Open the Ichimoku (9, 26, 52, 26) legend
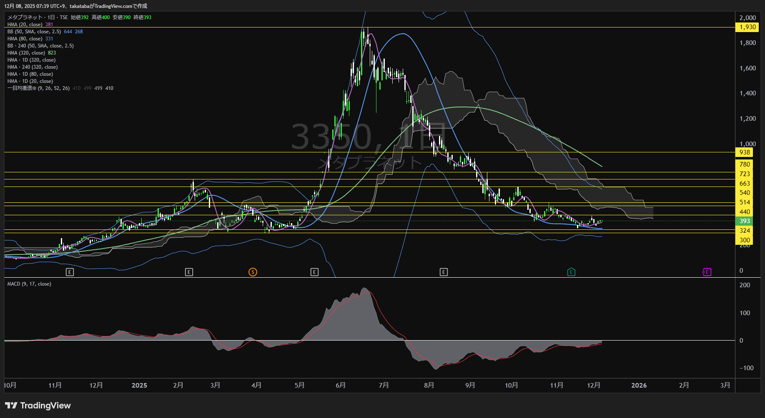This screenshot has width=765, height=418. pyautogui.click(x=38, y=88)
